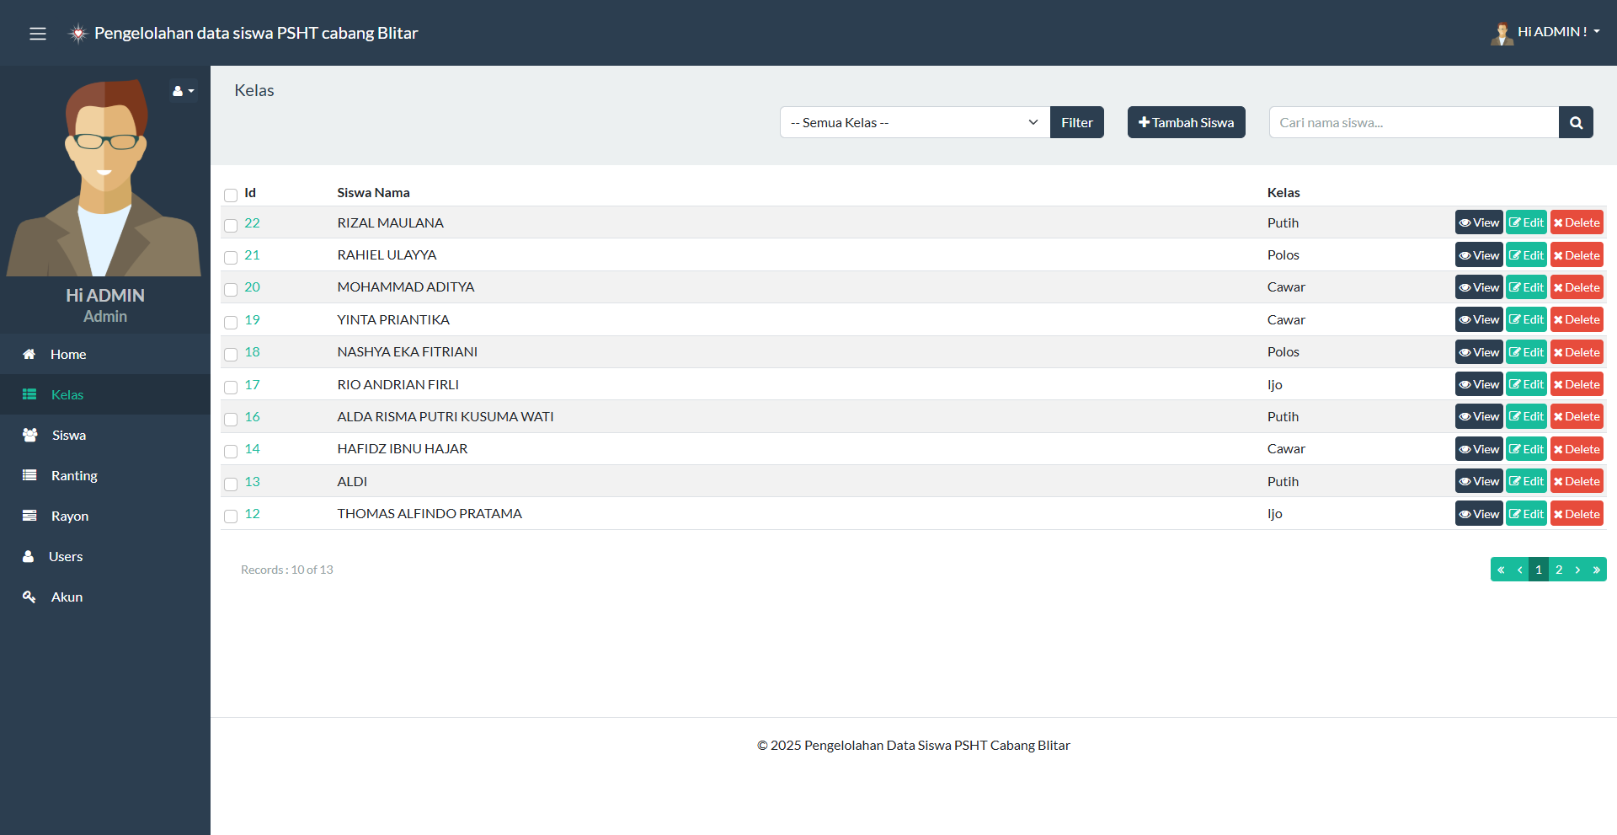The height and width of the screenshot is (835, 1617).
Task: Open the Rayon menu item
Action: click(69, 516)
